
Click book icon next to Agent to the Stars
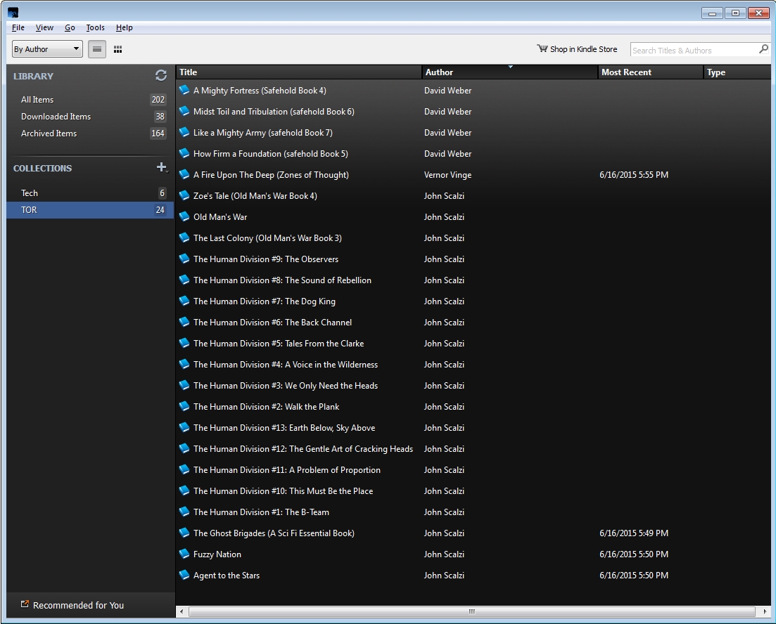[184, 575]
